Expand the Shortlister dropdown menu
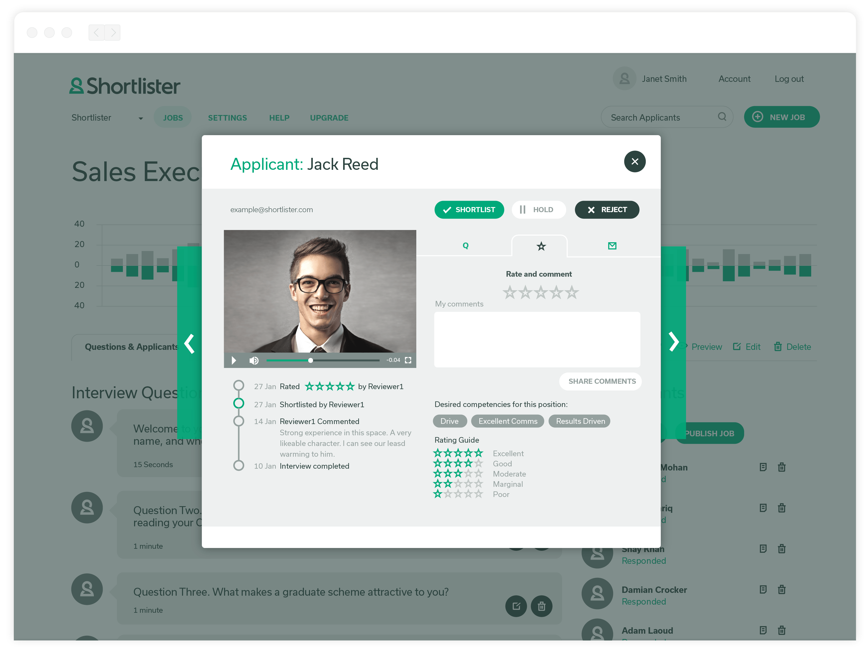This screenshot has height=651, width=866. 141,118
